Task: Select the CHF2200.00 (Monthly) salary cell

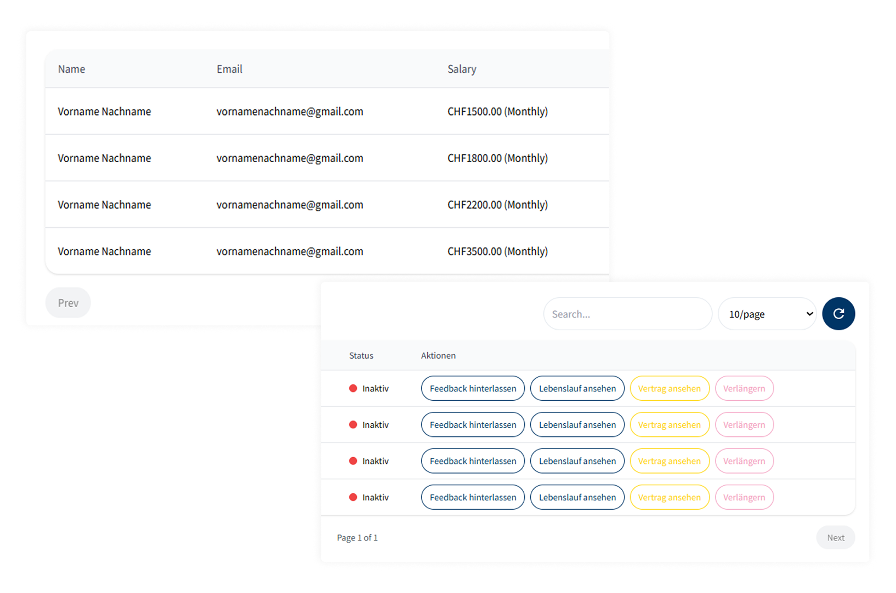Action: coord(497,205)
